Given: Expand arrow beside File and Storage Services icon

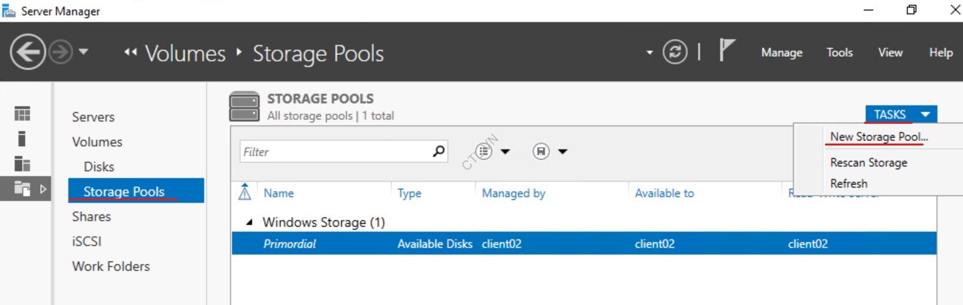Looking at the screenshot, I should (x=43, y=189).
